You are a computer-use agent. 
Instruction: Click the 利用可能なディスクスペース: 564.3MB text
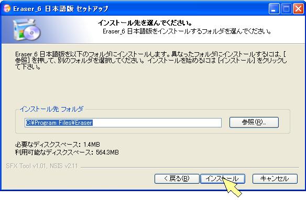point(67,152)
